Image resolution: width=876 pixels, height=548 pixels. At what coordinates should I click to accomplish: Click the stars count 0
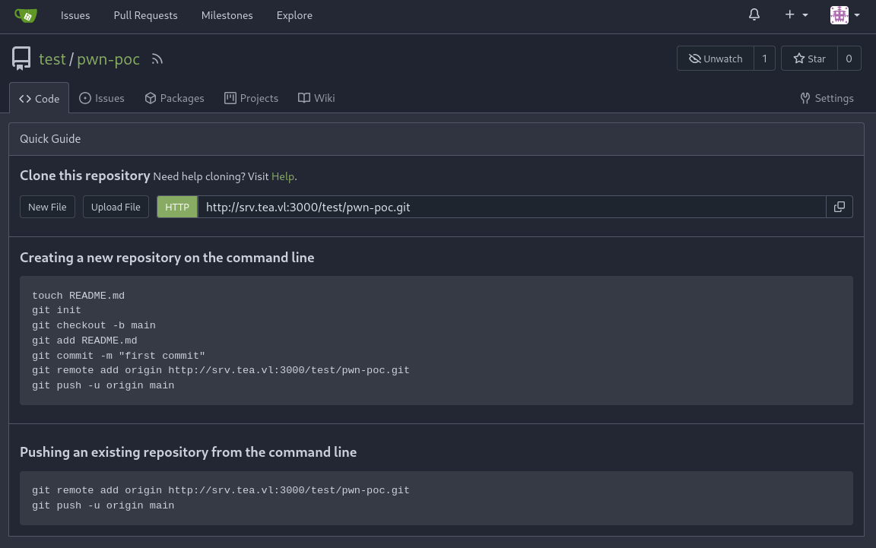pos(849,58)
